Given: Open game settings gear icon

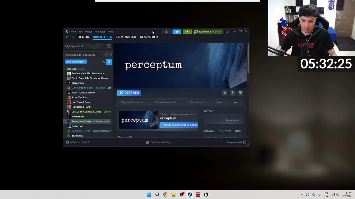Looking at the screenshot, I should (x=225, y=93).
